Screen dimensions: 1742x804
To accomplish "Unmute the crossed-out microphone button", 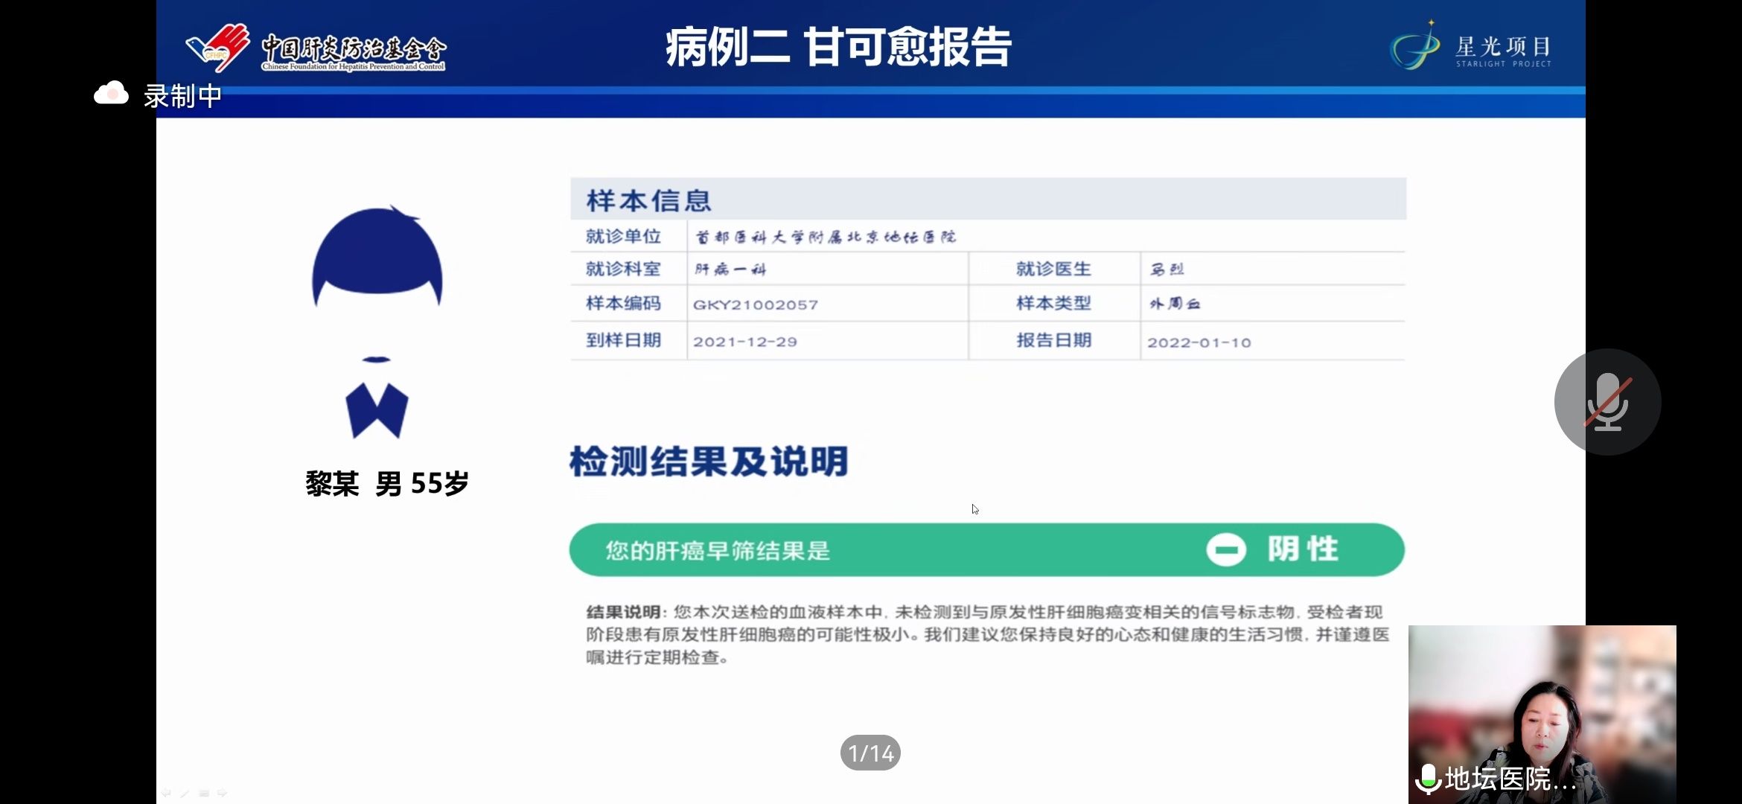I will (1607, 402).
